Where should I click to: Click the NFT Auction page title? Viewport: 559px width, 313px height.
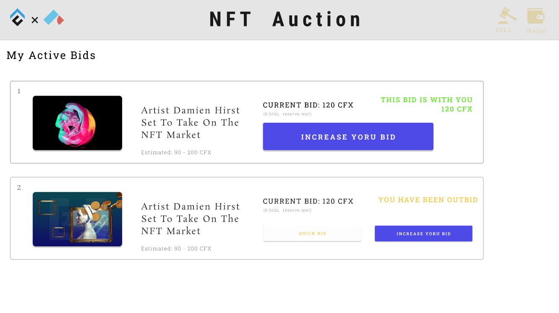tap(285, 19)
